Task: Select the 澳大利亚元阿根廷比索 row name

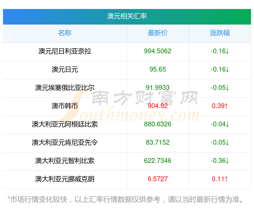Action: [65, 124]
